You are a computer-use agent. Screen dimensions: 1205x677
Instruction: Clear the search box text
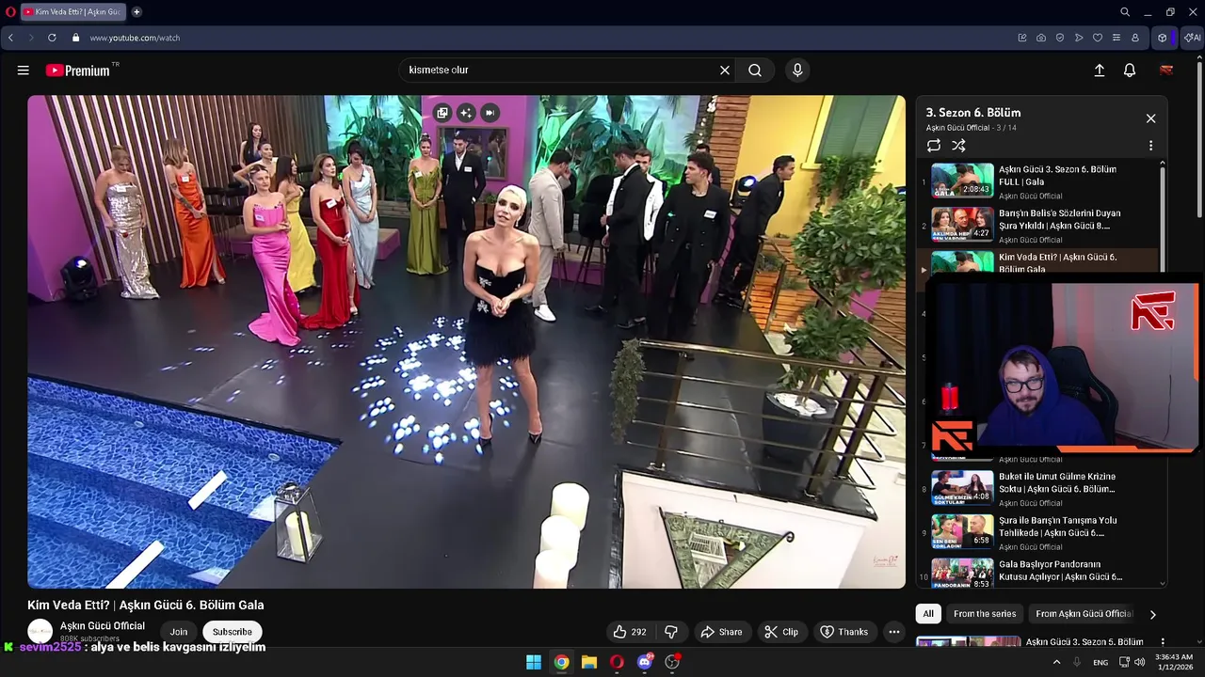(x=725, y=71)
